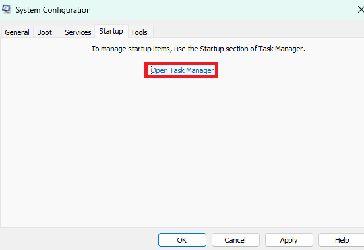Click blank tab strip beside Tools tab
The height and width of the screenshot is (250, 364).
pyautogui.click(x=258, y=32)
